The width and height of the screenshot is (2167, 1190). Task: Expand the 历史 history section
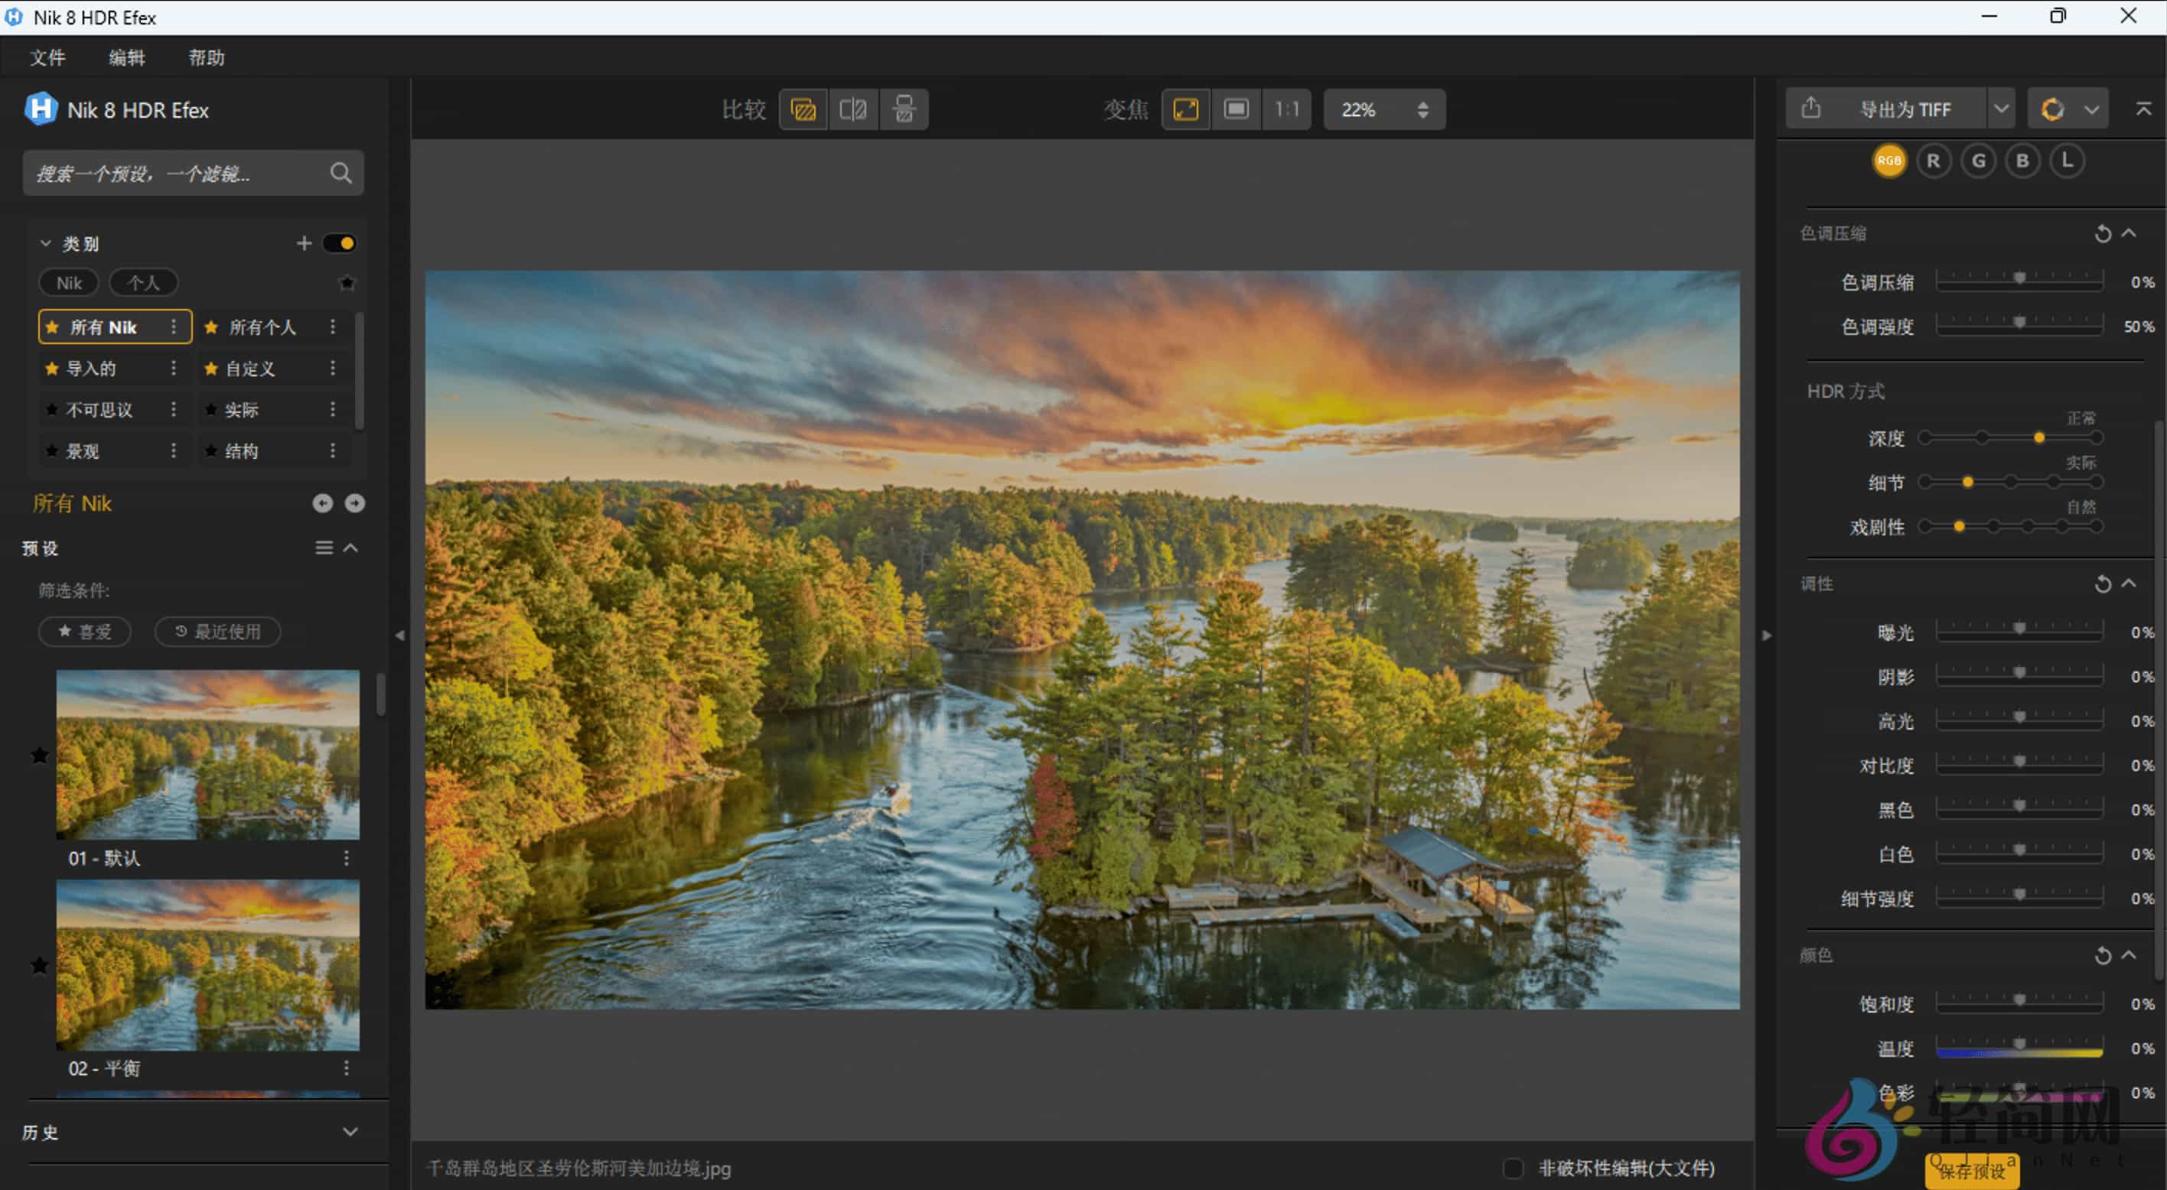(x=350, y=1131)
